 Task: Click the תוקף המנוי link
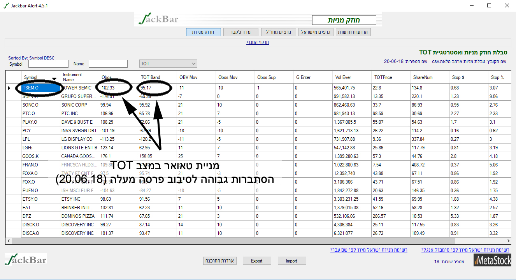point(258,42)
